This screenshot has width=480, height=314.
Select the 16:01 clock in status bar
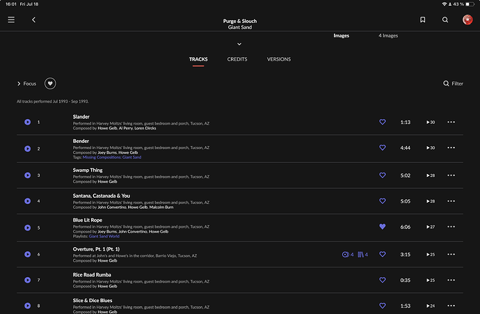(x=10, y=4)
